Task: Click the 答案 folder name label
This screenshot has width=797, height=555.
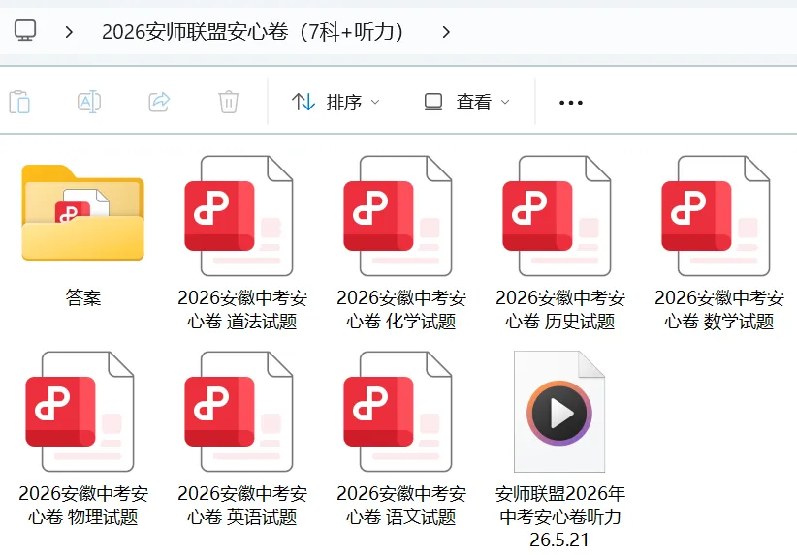Action: point(82,297)
